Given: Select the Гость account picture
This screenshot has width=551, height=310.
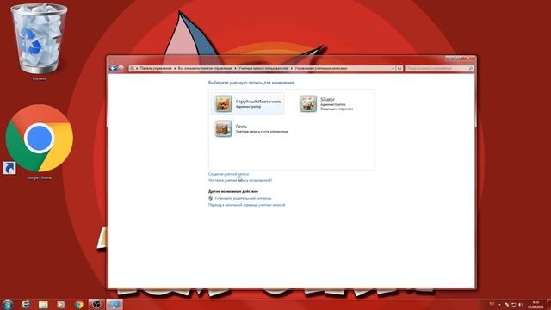Looking at the screenshot, I should 224,128.
